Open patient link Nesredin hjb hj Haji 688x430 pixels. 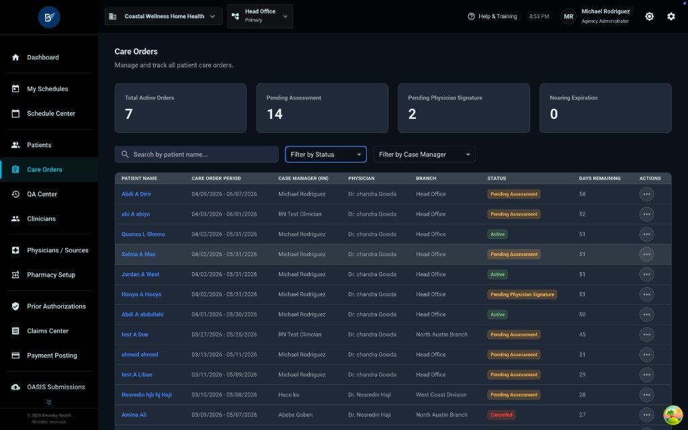[x=146, y=395]
